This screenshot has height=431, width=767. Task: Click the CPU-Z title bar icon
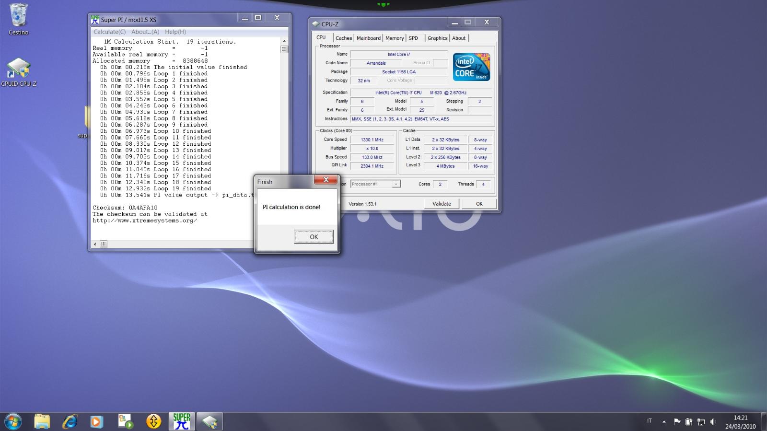(x=315, y=24)
